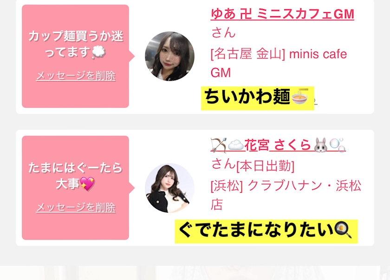Click the [本日出勤] status label
The width and height of the screenshot is (390, 280).
click(x=266, y=166)
